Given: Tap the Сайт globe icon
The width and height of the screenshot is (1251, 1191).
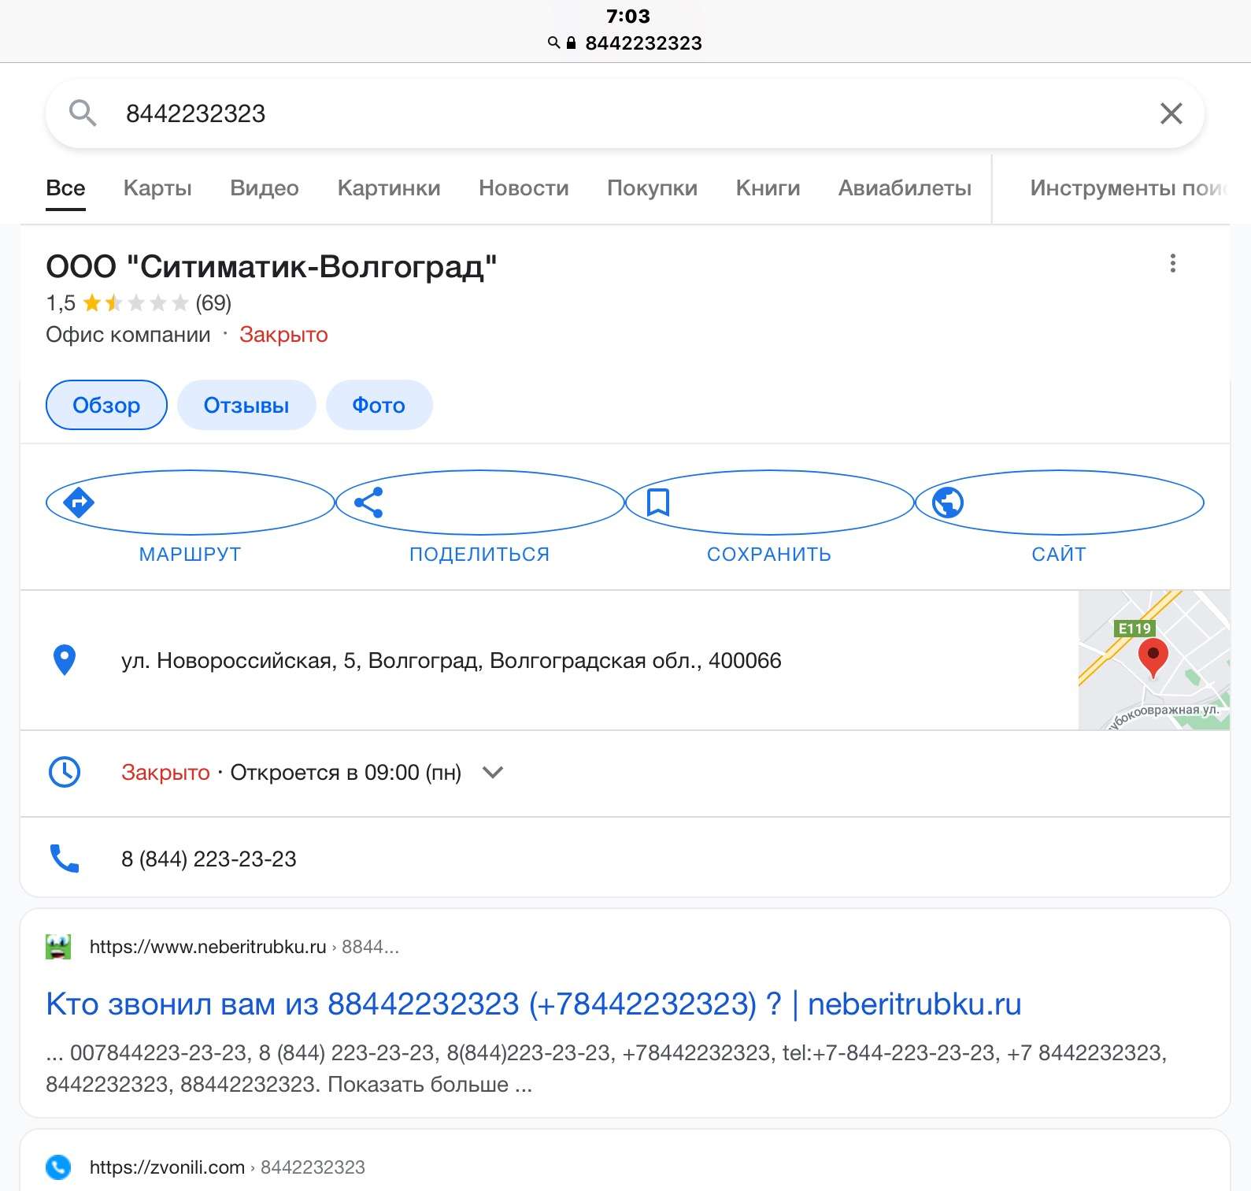Looking at the screenshot, I should [x=948, y=503].
